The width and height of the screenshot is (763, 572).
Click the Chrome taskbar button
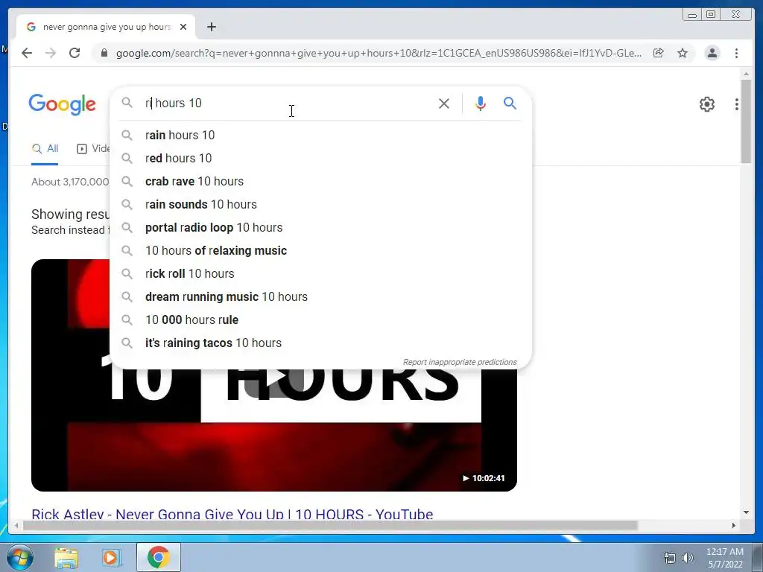[158, 557]
